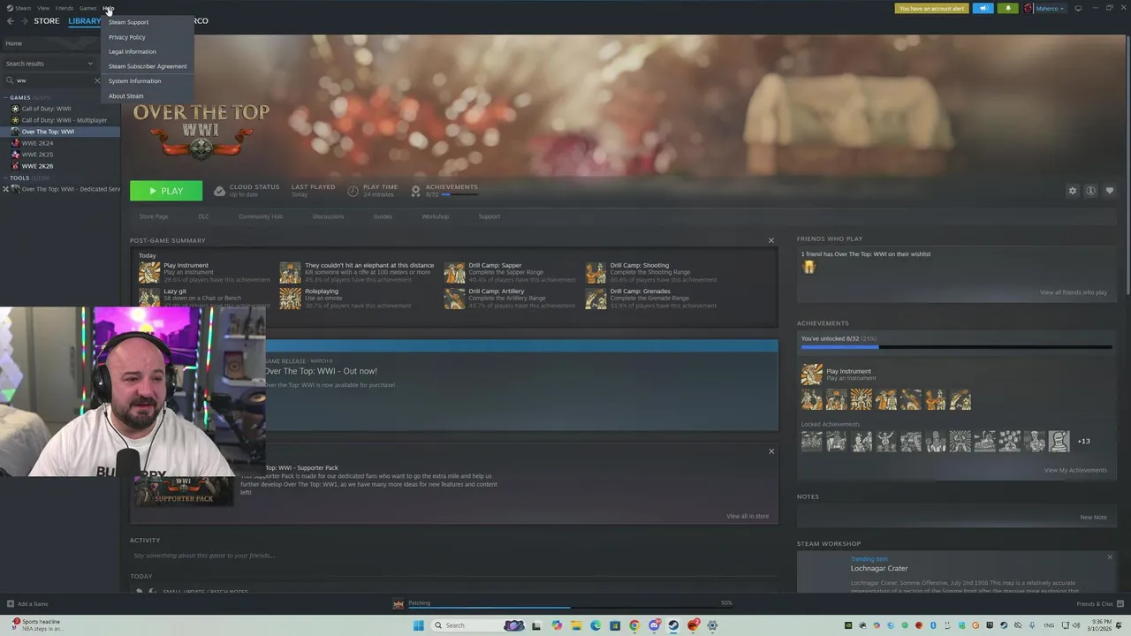Switch to the STORE tab
This screenshot has width=1131, height=636.
(x=46, y=20)
